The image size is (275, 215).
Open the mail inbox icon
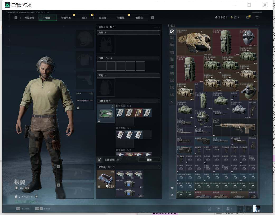248,17
